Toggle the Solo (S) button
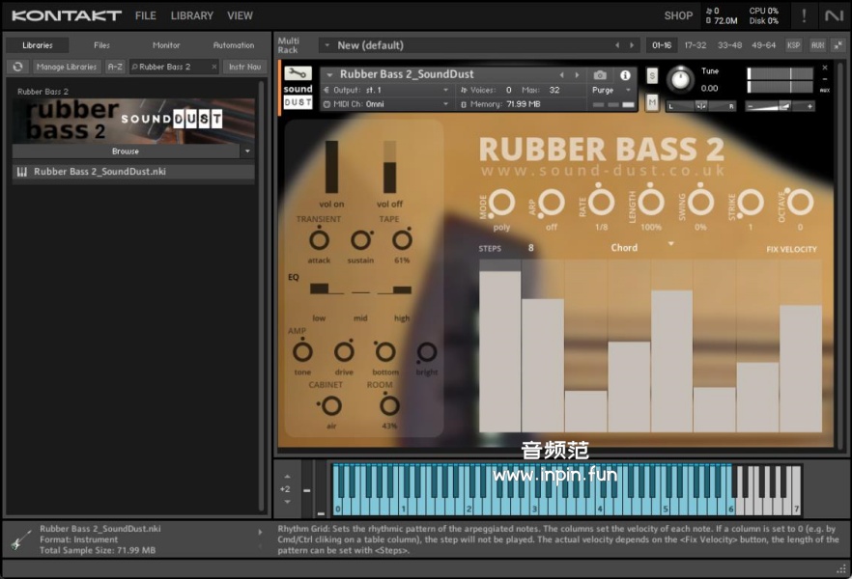 (652, 75)
